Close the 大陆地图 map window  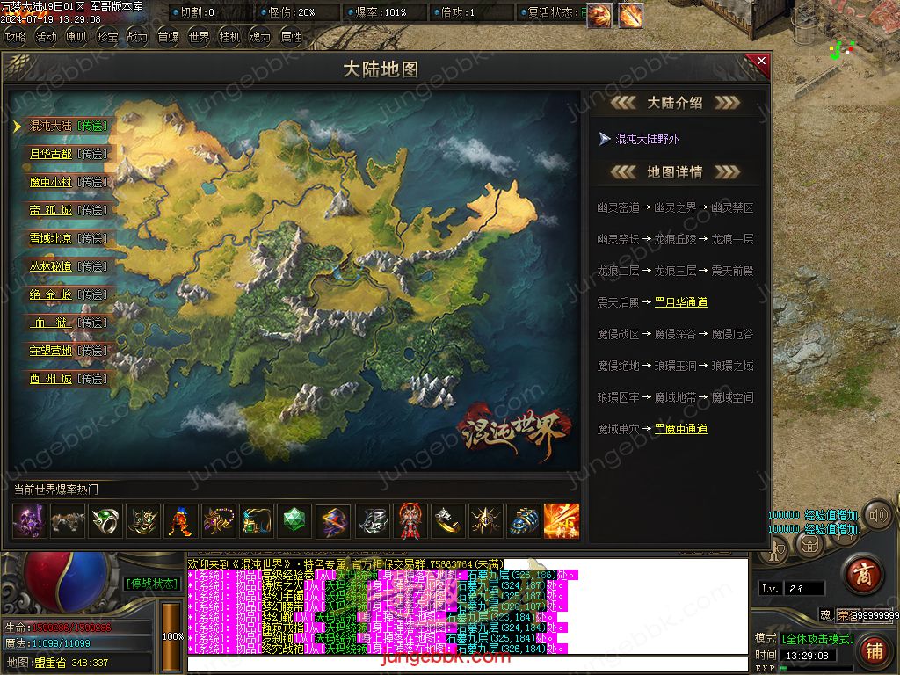[x=761, y=62]
